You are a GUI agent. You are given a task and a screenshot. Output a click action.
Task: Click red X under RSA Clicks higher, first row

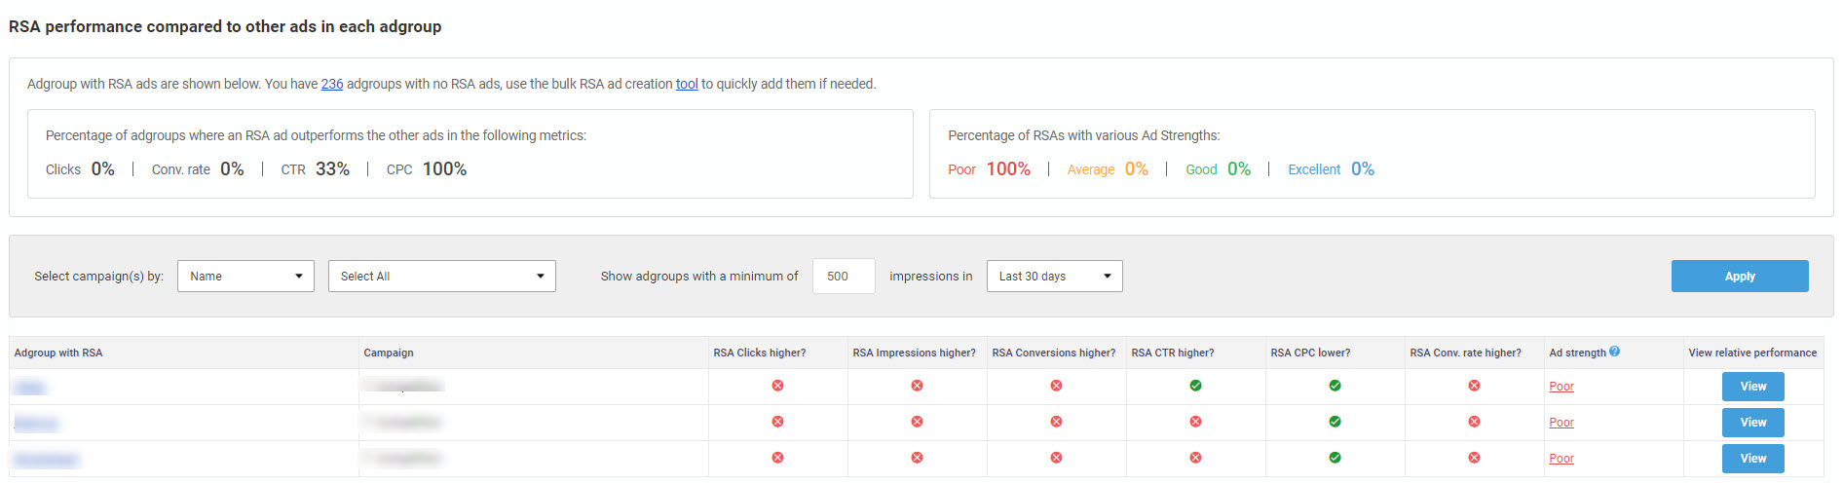point(777,386)
